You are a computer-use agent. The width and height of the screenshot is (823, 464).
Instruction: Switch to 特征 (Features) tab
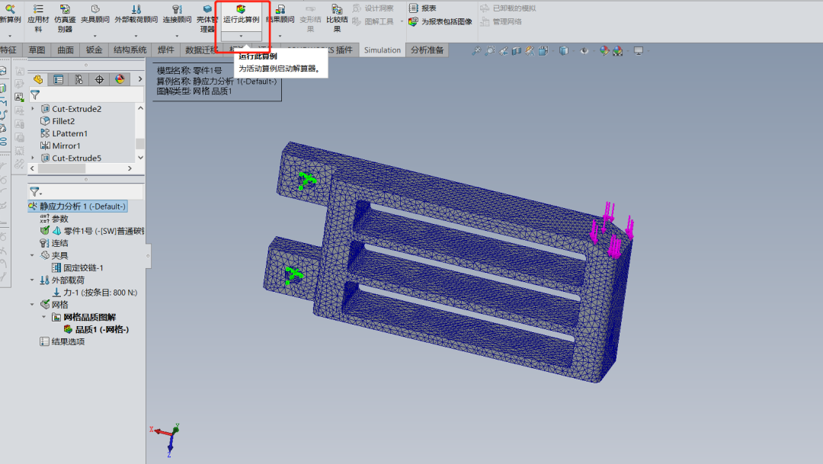click(x=8, y=50)
